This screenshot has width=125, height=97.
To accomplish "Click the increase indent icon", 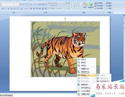I will [x=42, y=4].
